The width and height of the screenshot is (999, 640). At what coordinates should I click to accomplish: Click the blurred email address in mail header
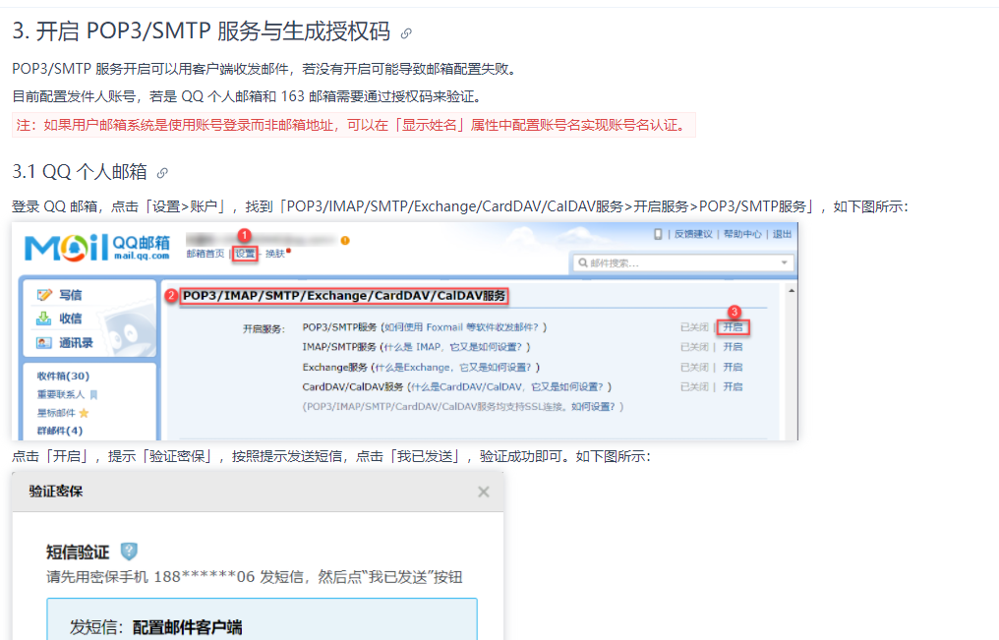click(x=260, y=240)
